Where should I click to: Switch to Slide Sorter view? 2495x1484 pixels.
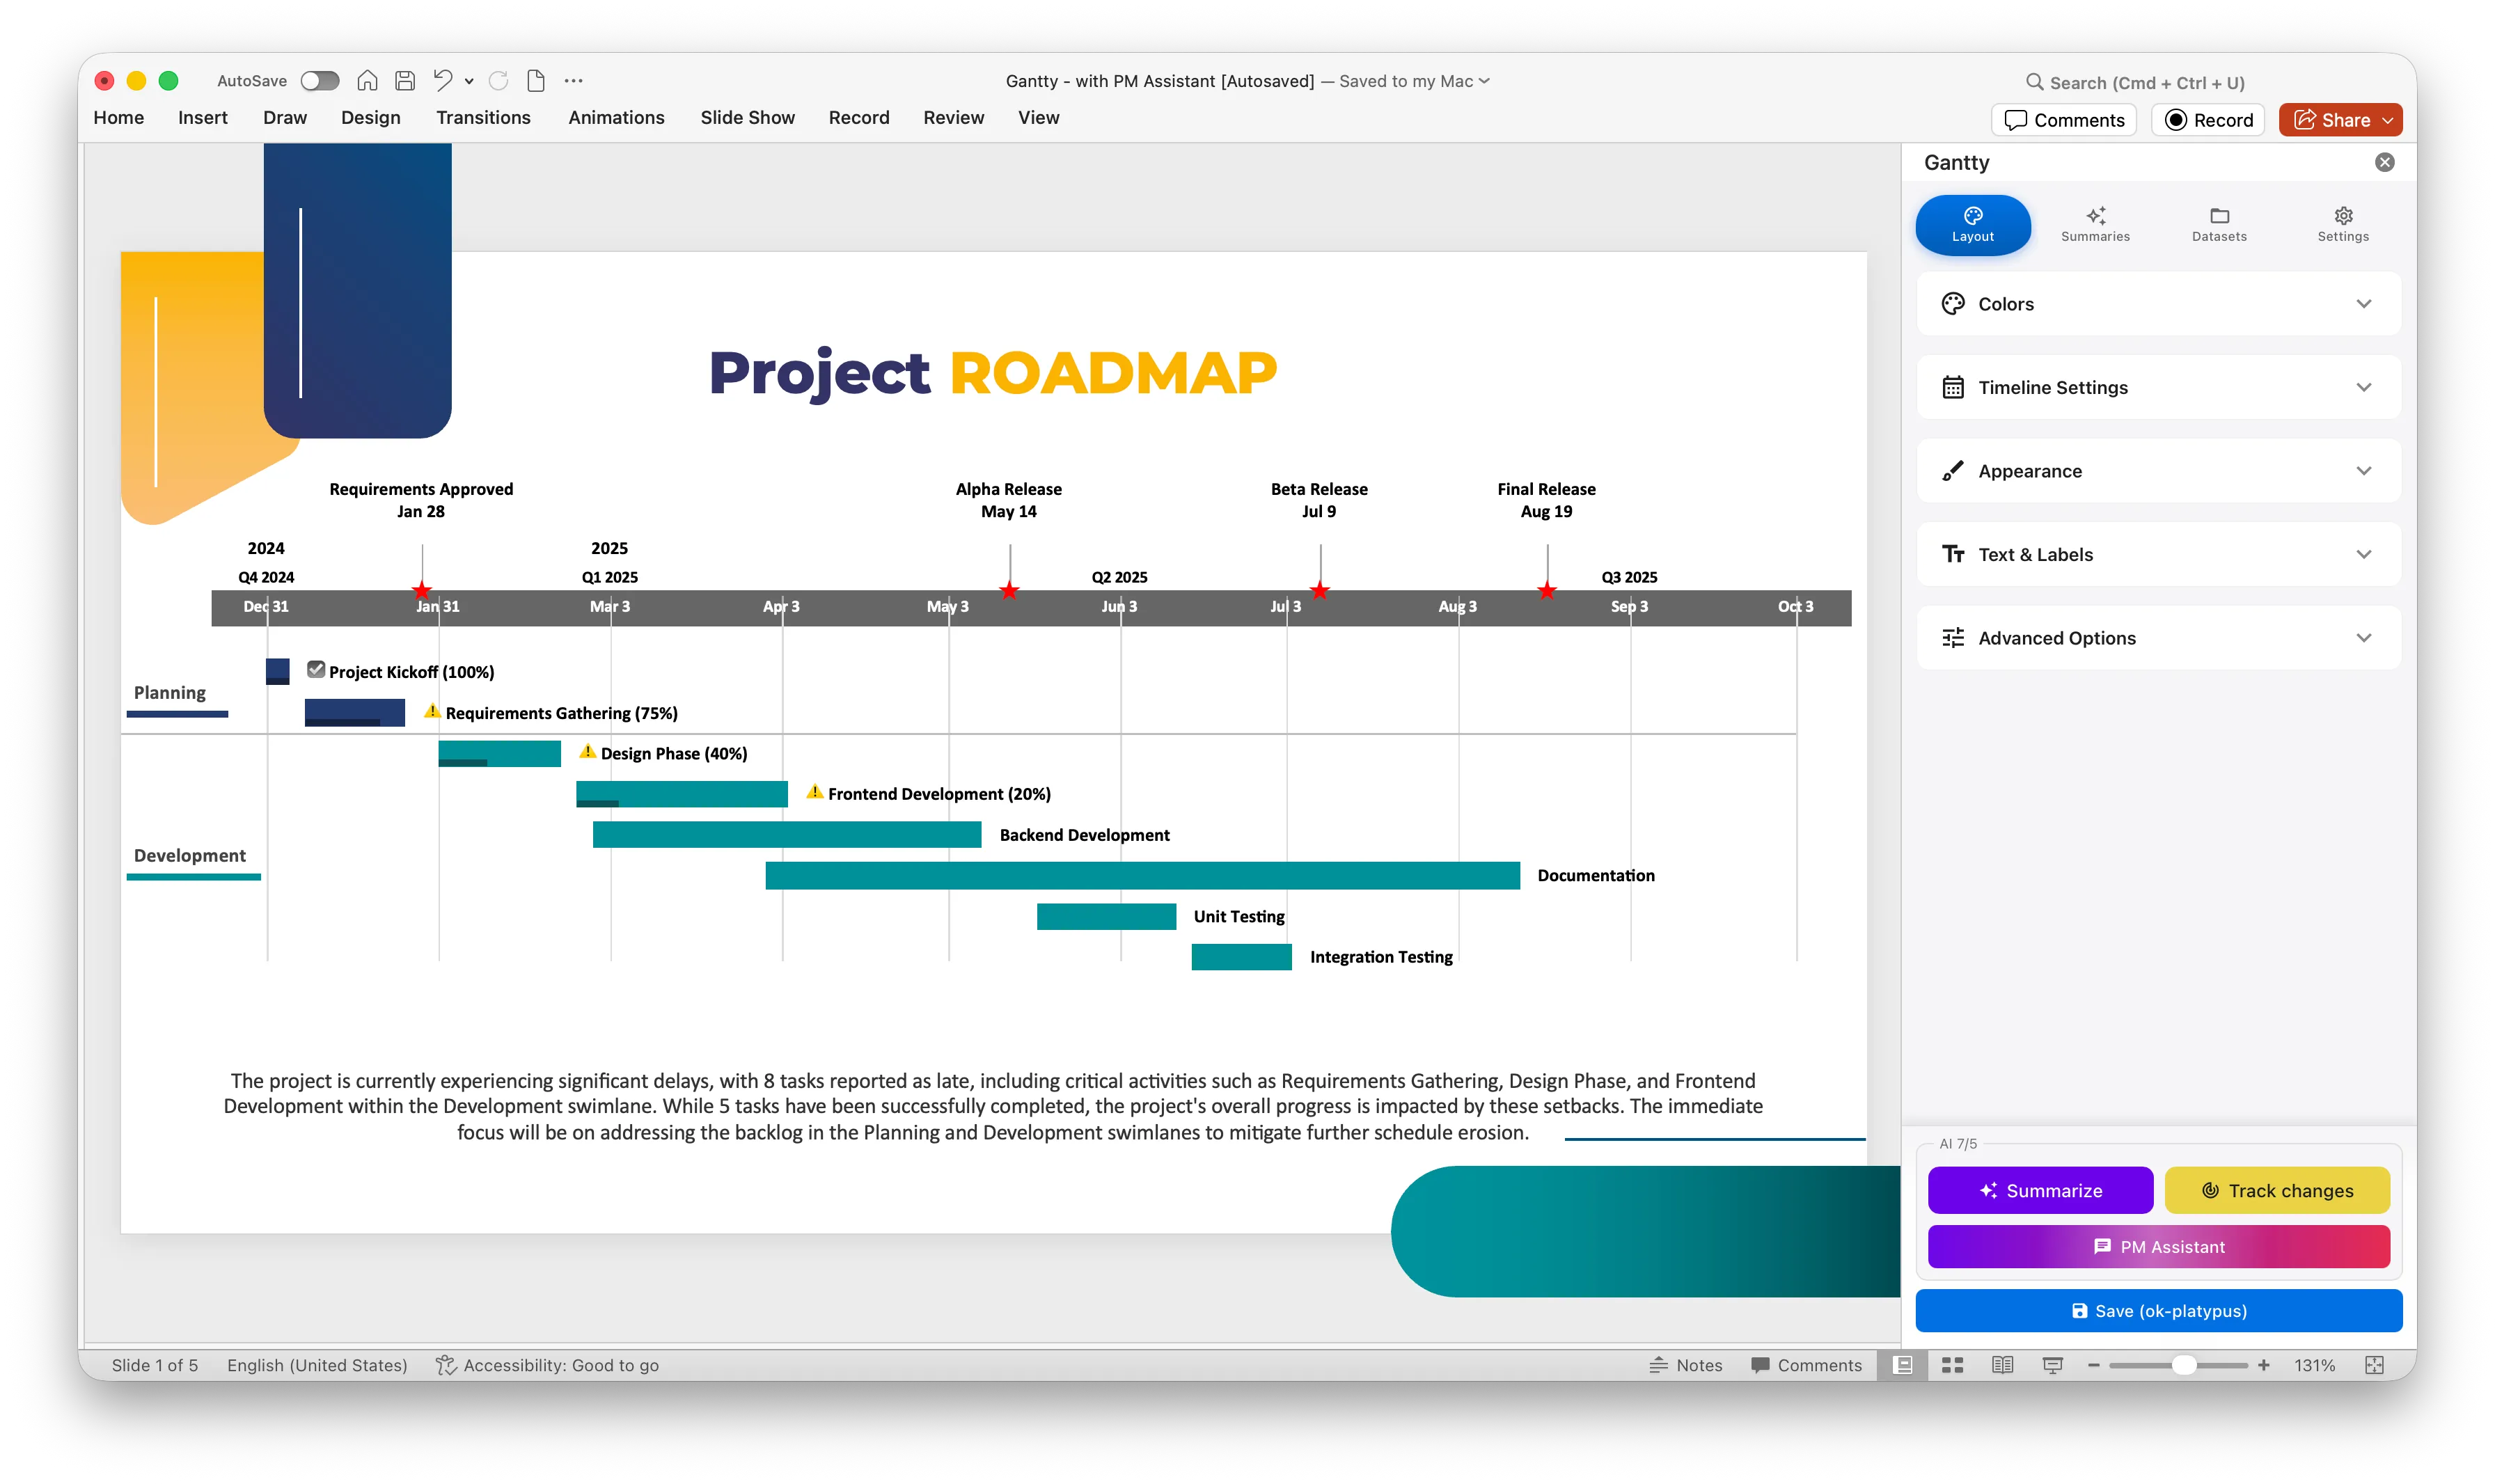[x=1953, y=1364]
